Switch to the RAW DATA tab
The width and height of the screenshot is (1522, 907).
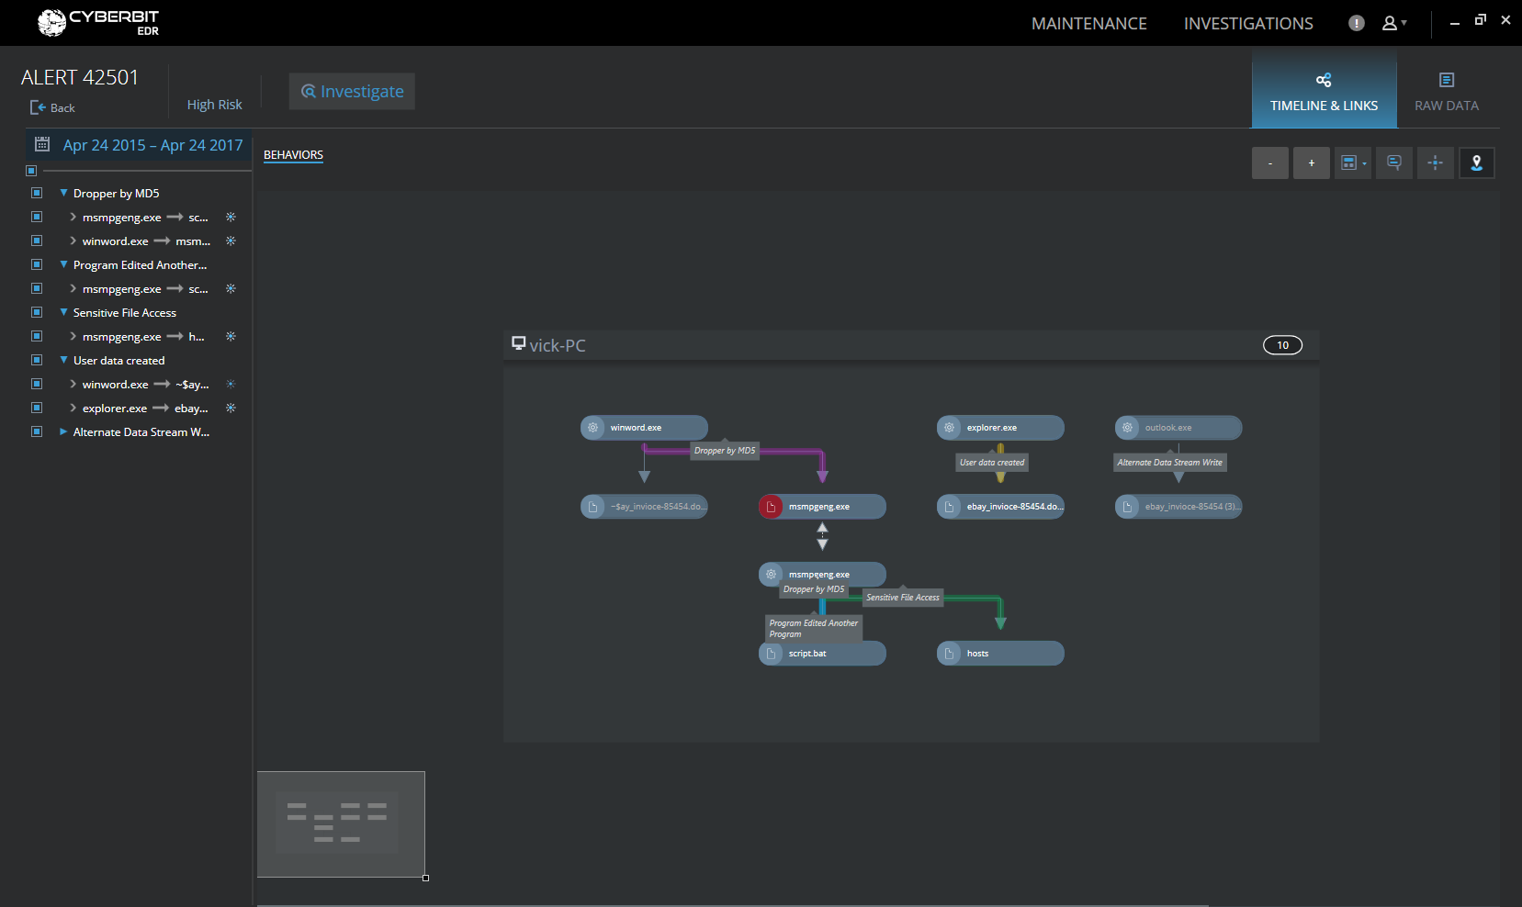point(1446,92)
